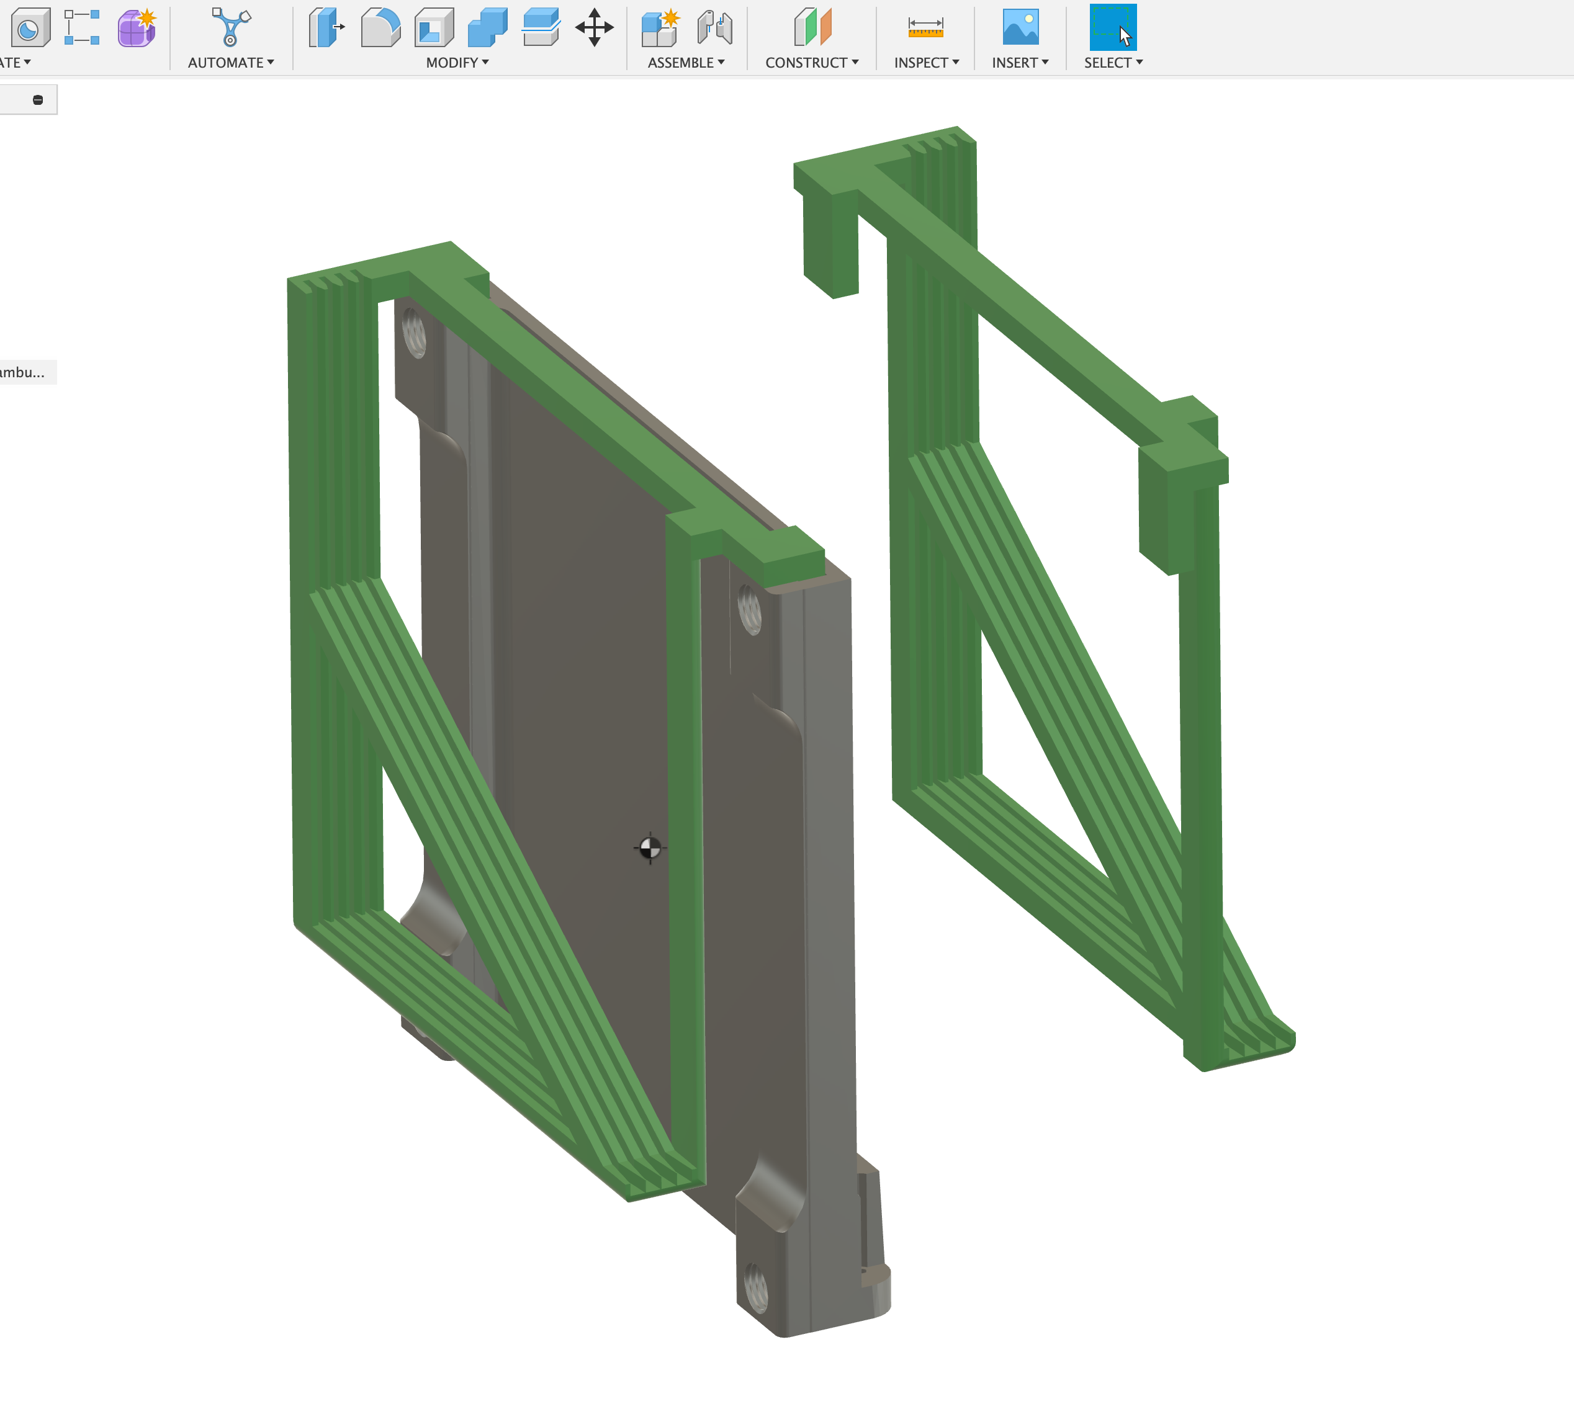Open the ASSEMBLE panel menu
The image size is (1574, 1427).
[x=685, y=63]
